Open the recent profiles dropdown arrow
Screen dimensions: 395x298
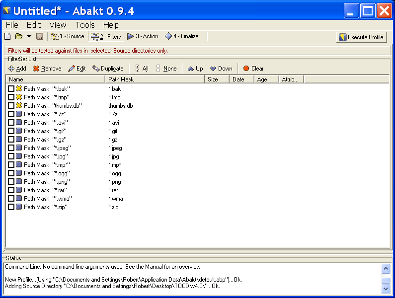coord(29,37)
